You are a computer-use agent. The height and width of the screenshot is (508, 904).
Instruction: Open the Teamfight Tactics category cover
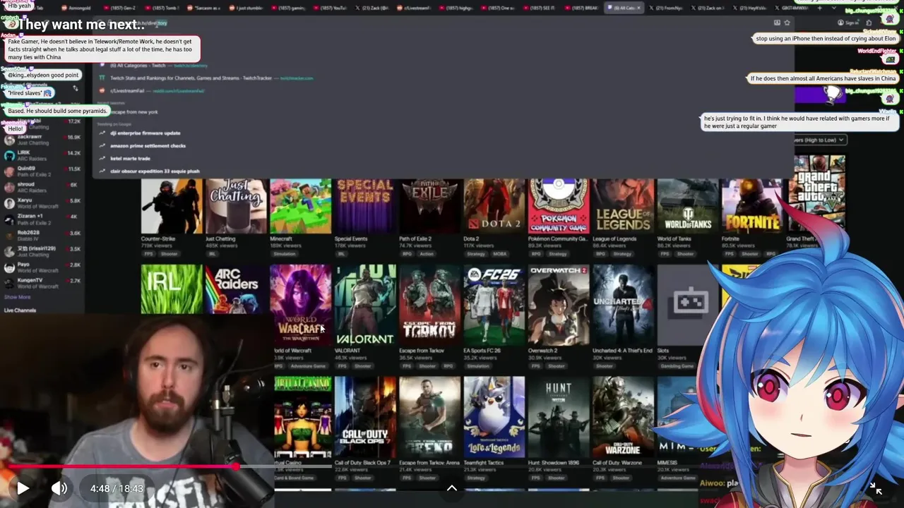click(x=494, y=416)
